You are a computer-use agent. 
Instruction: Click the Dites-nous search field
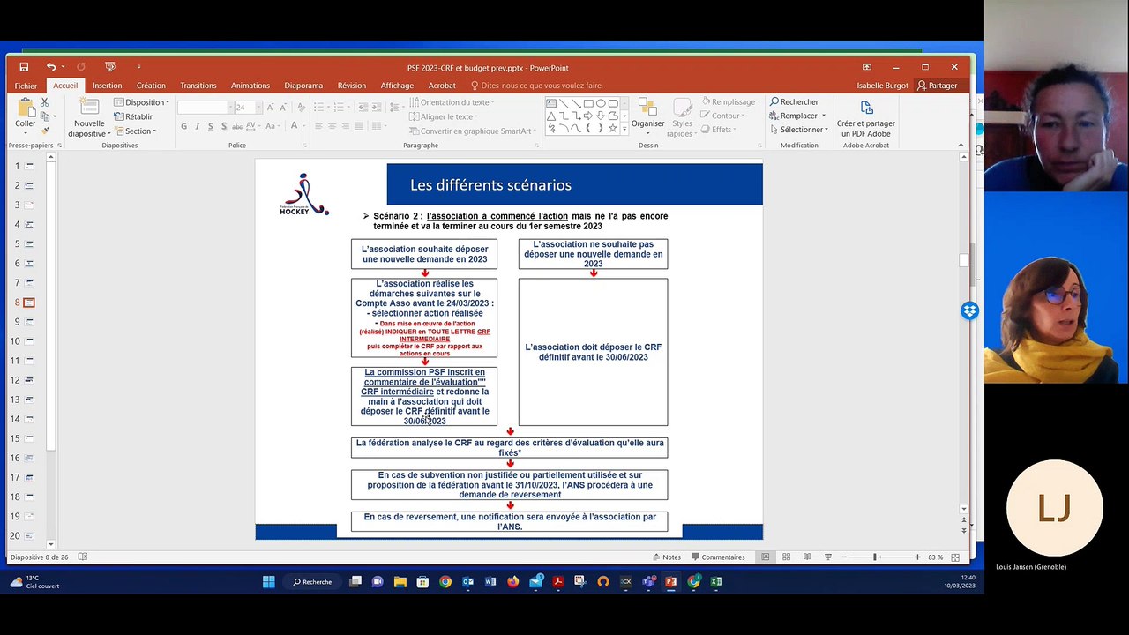[x=538, y=86]
